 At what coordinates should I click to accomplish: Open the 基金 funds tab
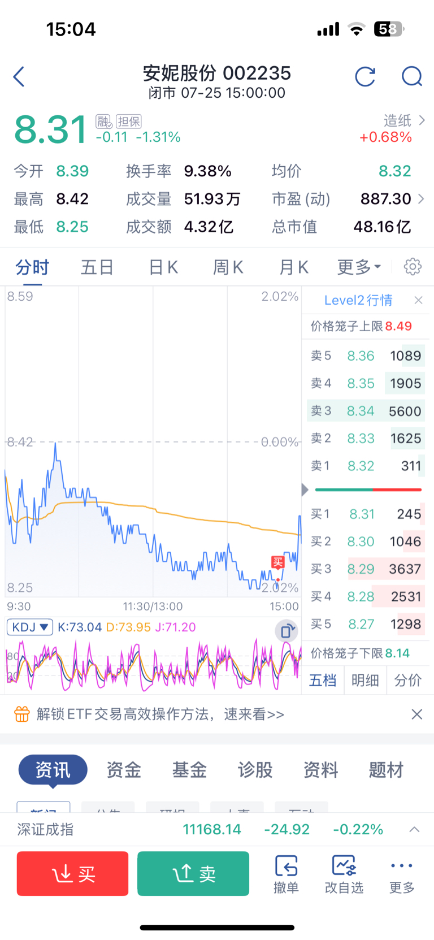click(x=189, y=770)
